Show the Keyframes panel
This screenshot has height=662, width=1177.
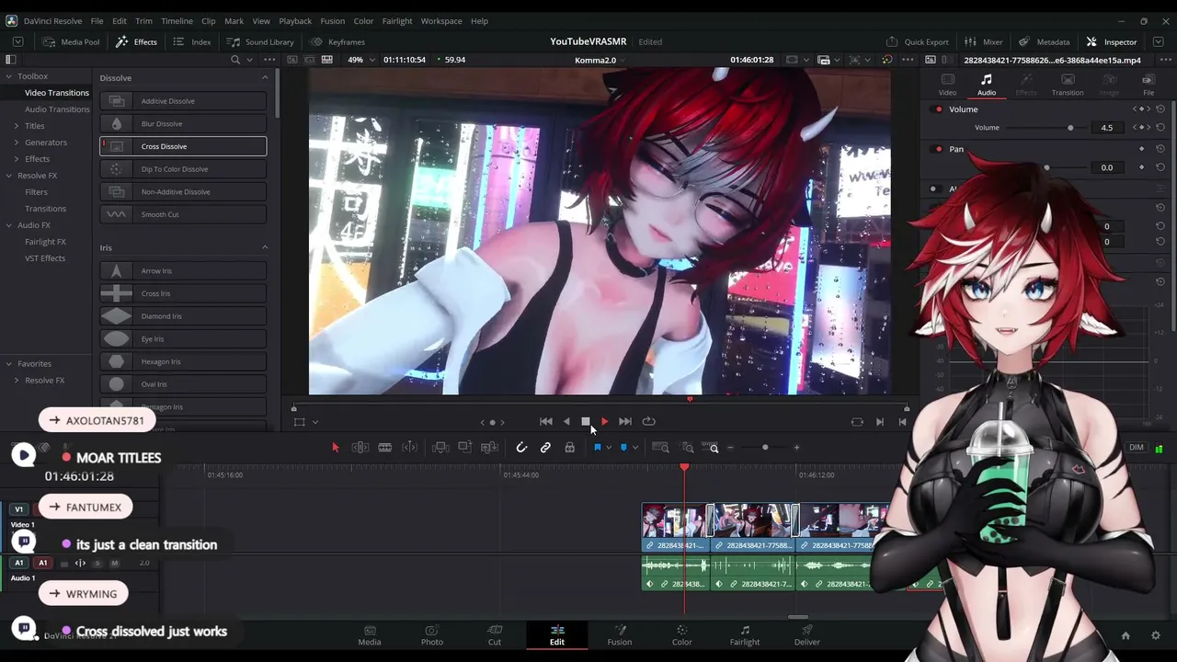(337, 41)
